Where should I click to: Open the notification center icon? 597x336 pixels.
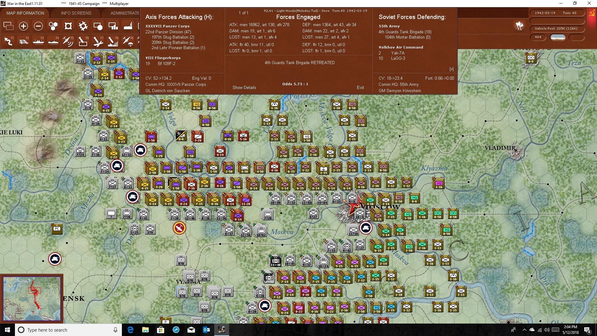587,330
